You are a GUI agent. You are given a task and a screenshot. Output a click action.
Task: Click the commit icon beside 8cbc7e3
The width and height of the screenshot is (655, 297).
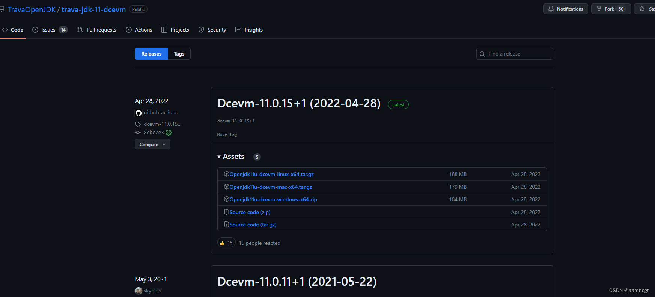pos(138,133)
